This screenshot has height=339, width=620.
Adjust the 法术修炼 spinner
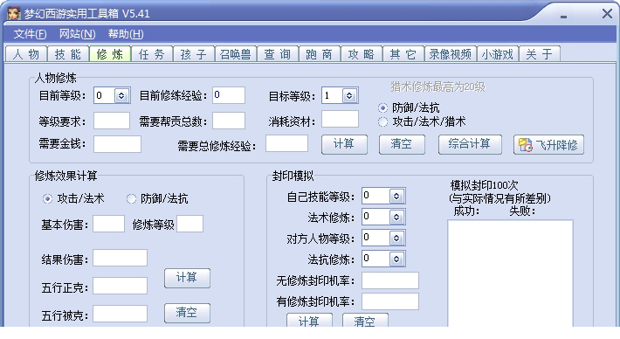(x=396, y=218)
